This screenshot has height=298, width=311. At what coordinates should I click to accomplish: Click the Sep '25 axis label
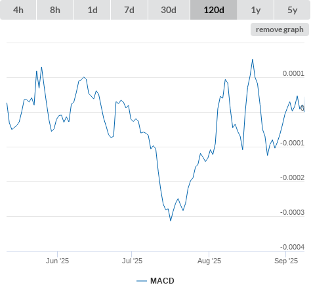(x=286, y=261)
